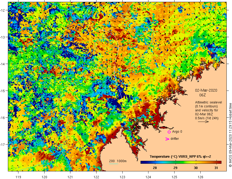Click the longitude axis label '121'
The height and width of the screenshot is (179, 232).
pyautogui.click(x=70, y=177)
